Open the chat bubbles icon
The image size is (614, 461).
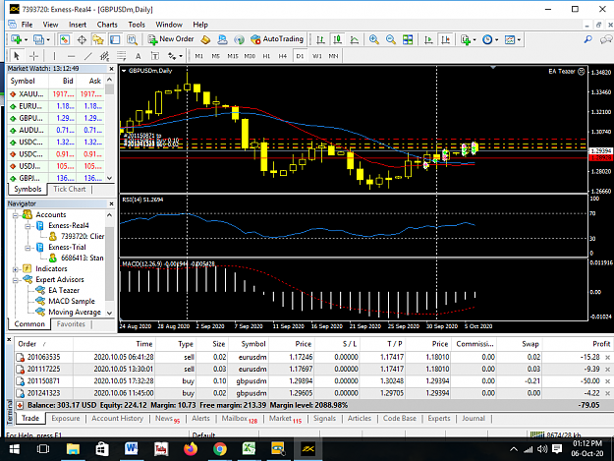click(x=606, y=39)
